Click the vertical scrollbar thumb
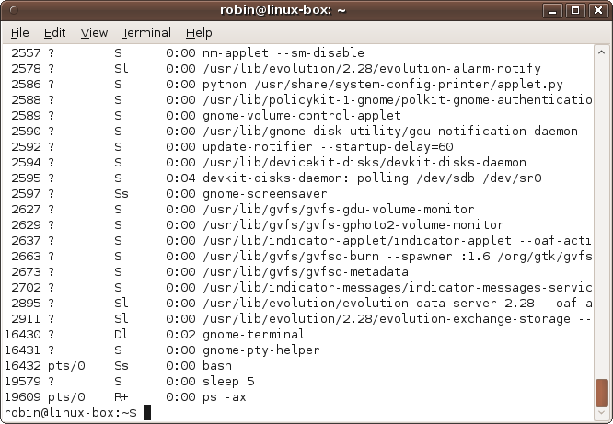613x424 pixels. coord(602,393)
